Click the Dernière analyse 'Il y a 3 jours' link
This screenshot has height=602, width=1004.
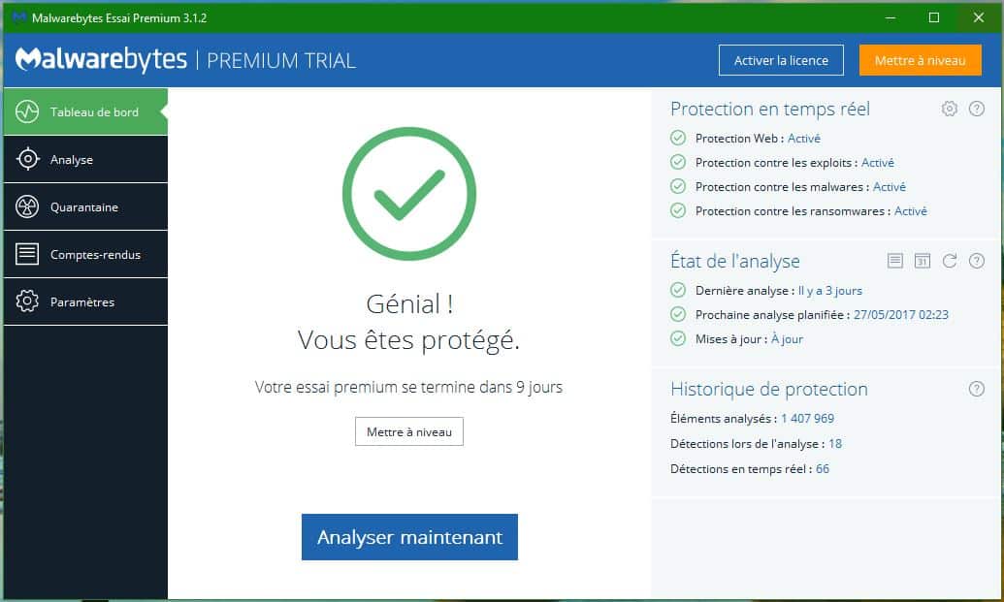point(829,291)
